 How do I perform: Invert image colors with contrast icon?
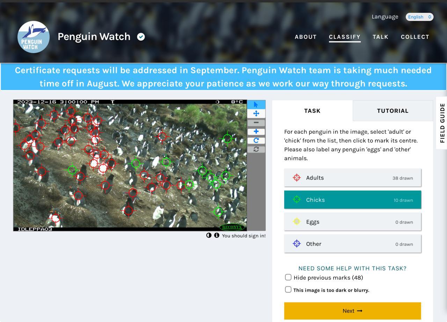[x=209, y=235]
